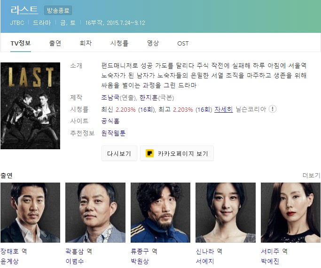The width and height of the screenshot is (321, 268).
Task: Expand cast list with 더보기
Action: point(312,175)
